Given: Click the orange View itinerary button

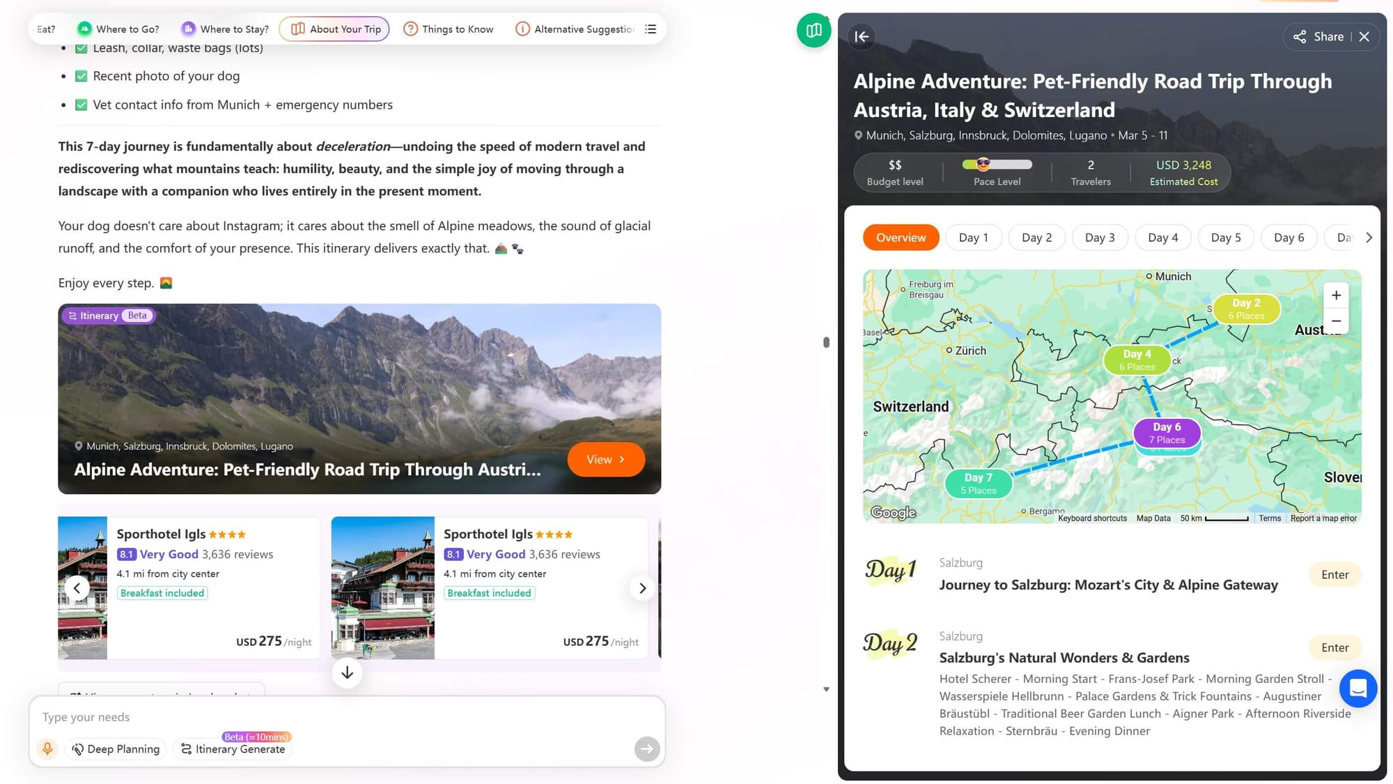Looking at the screenshot, I should [605, 459].
